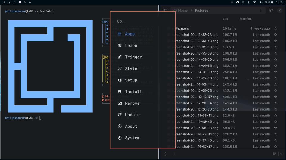Screen dimensions: 286x160
Task: Click the Install floppy disk icon
Action: pos(119,92)
